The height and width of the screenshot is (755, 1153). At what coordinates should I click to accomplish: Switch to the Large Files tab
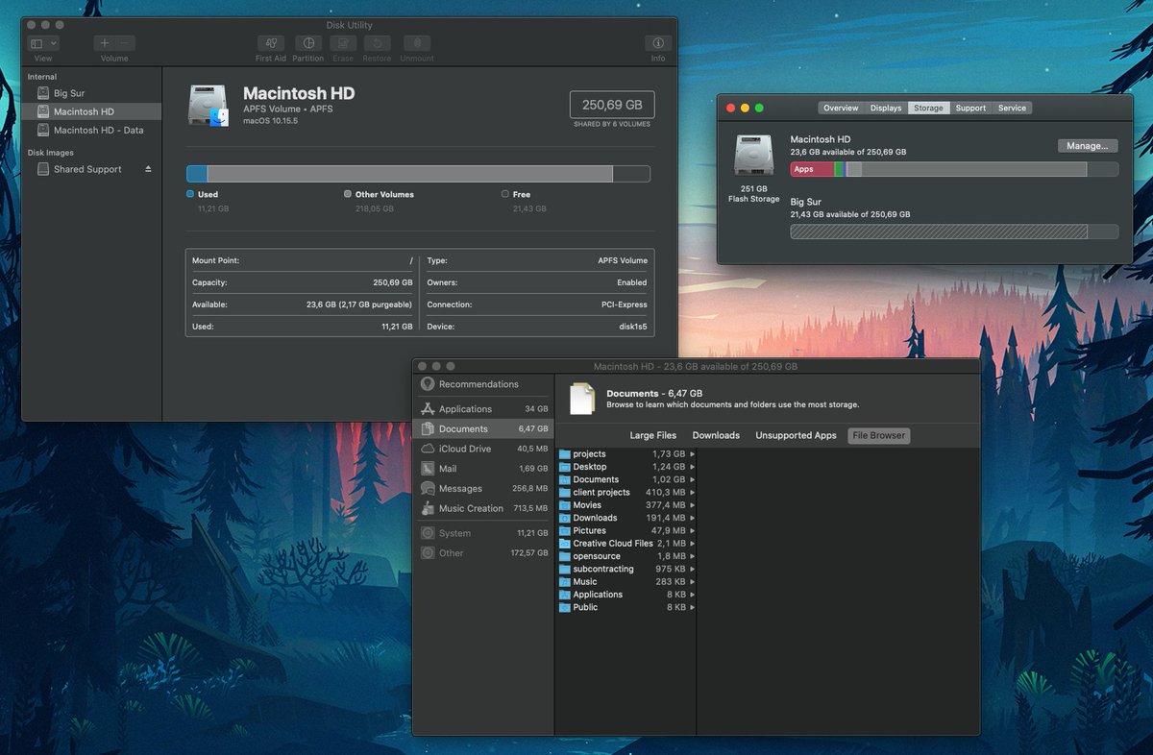[x=652, y=435]
